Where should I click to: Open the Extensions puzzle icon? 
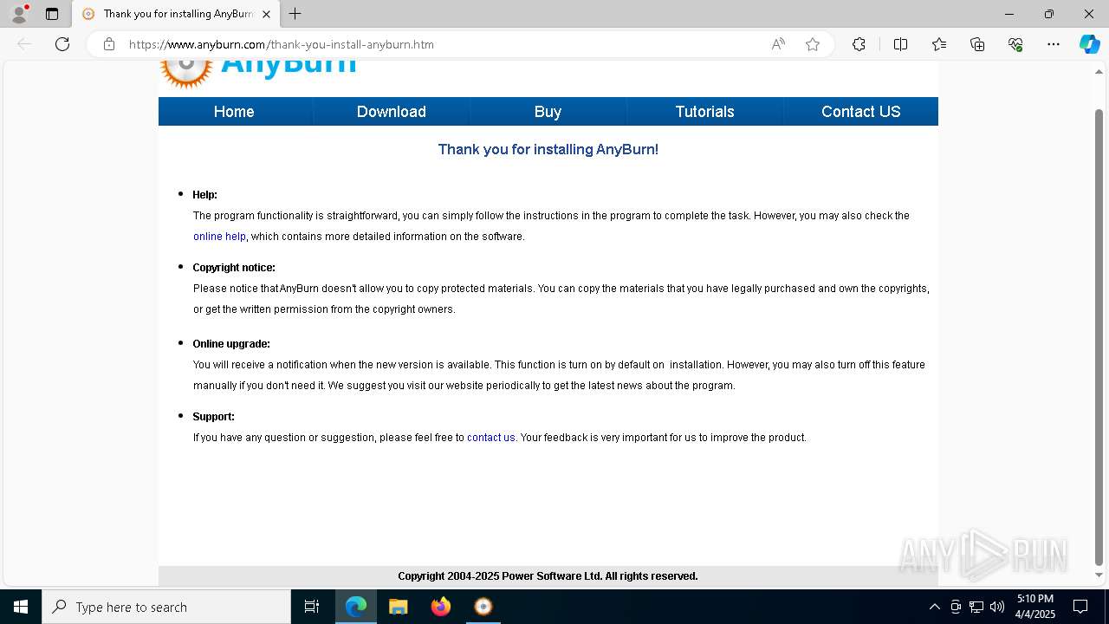859,44
